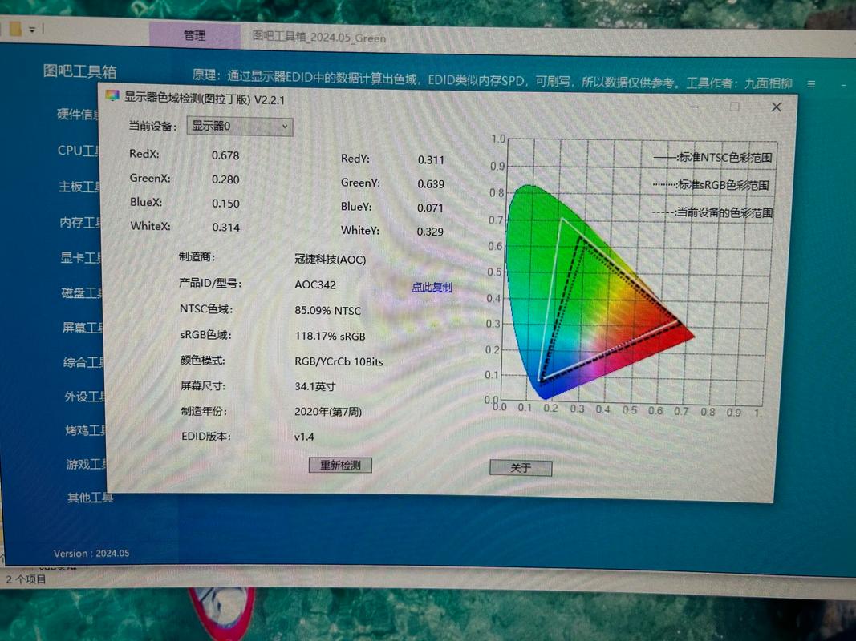
Task: Open the 管理 ribbon tab
Action: [194, 36]
